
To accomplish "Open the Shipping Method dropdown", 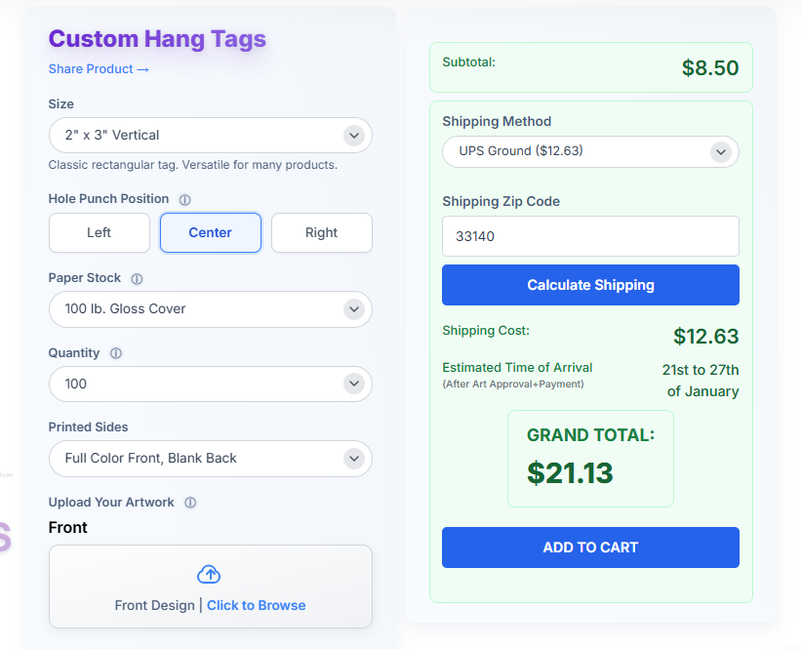I will point(590,151).
